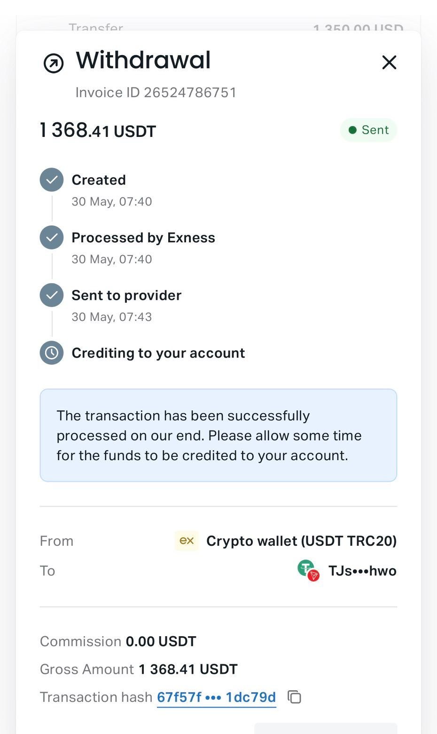Close the Withdrawal details panel
This screenshot has width=437, height=734.
[389, 62]
